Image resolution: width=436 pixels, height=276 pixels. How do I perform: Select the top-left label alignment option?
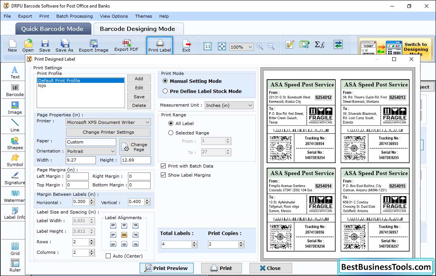click(113, 226)
